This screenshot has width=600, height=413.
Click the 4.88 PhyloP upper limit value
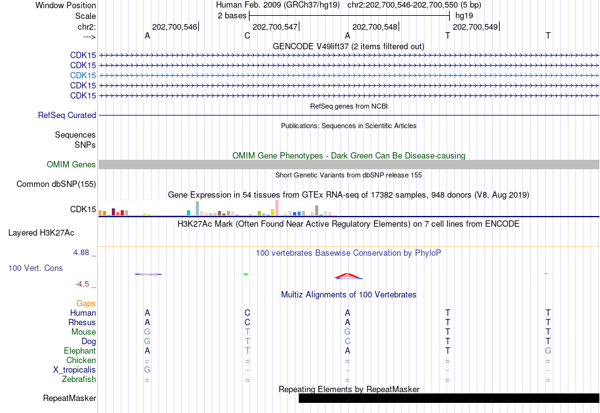click(x=81, y=253)
